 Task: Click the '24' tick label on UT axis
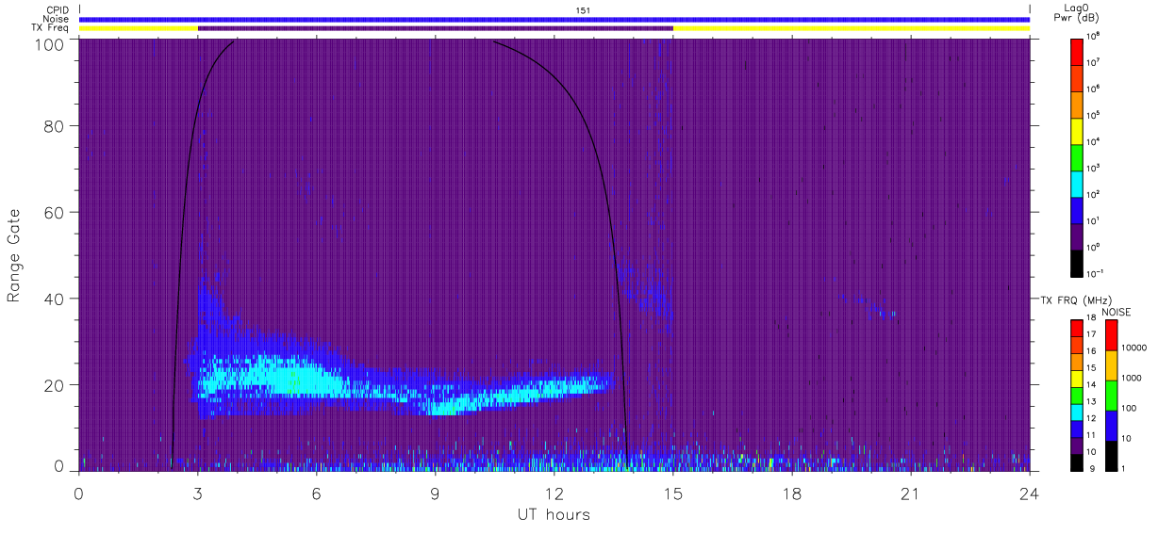coord(1030,493)
